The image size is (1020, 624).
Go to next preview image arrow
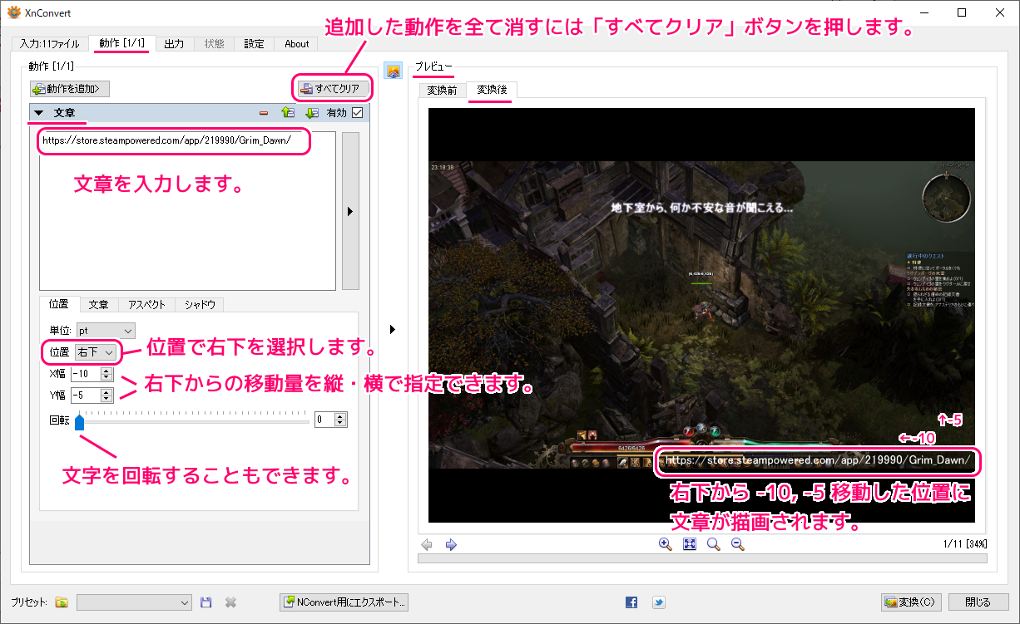pos(451,545)
